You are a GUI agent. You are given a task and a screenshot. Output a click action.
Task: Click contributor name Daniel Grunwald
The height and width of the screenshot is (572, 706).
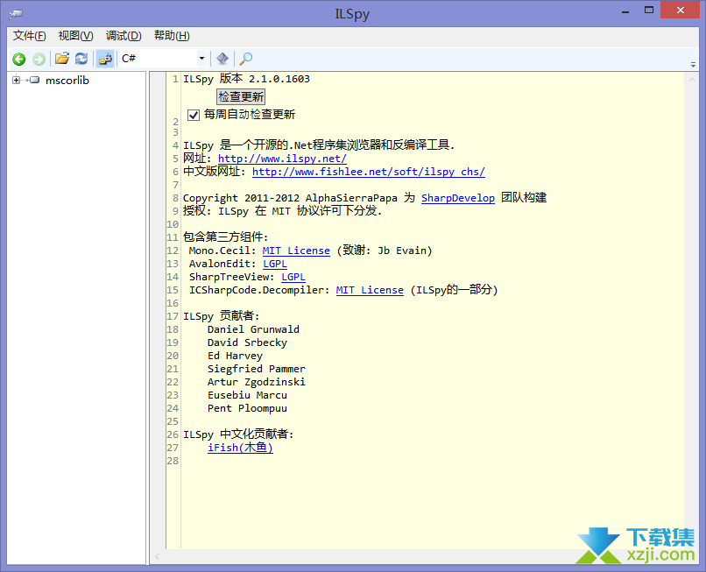point(253,329)
